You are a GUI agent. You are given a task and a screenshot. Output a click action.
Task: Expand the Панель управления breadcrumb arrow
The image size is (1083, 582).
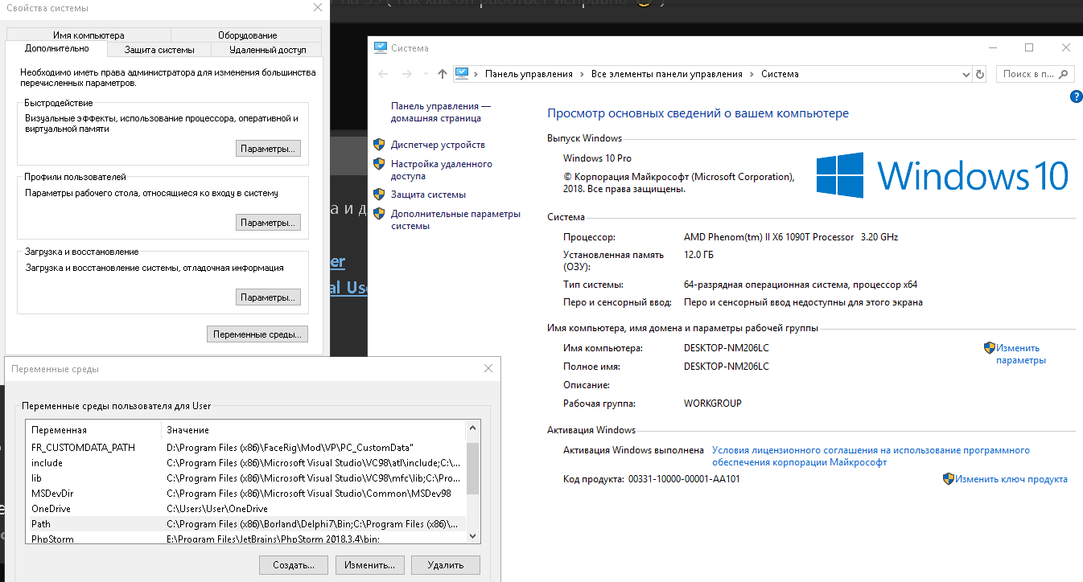point(582,74)
